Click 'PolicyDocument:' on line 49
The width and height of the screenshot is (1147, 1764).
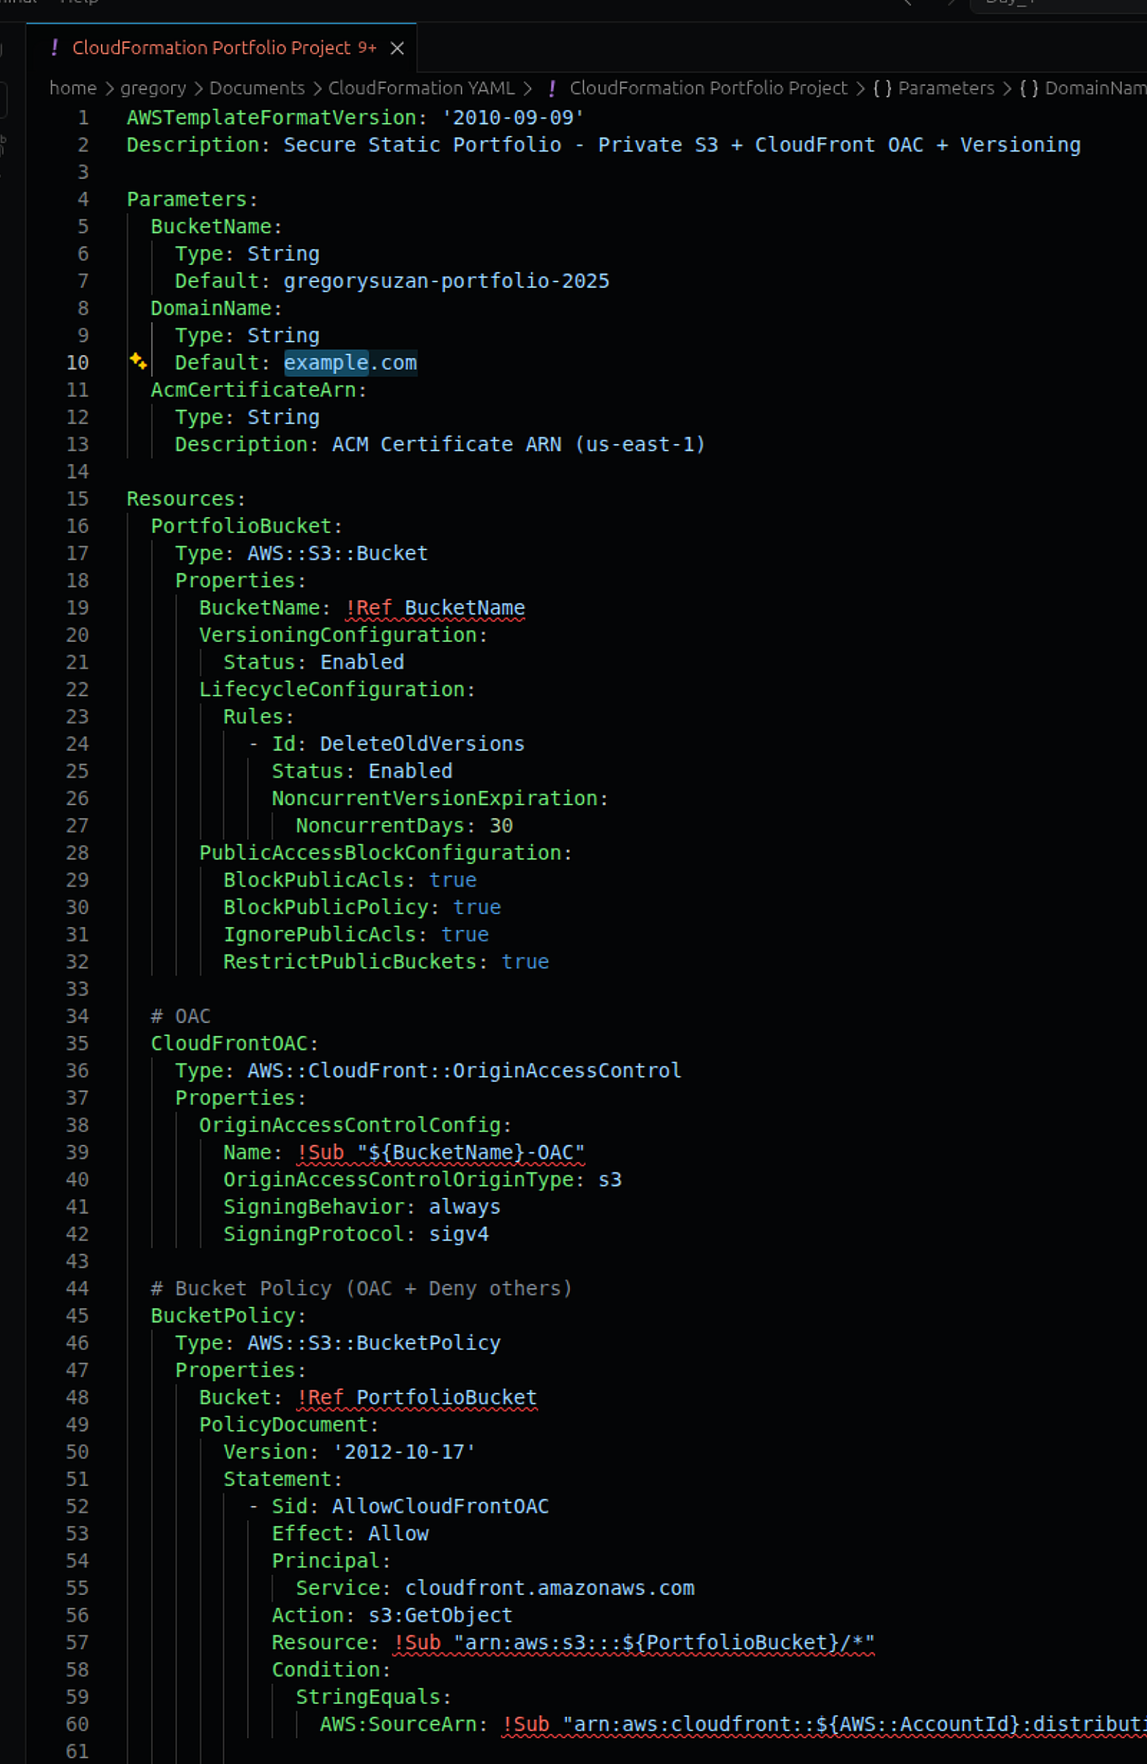coord(289,1424)
